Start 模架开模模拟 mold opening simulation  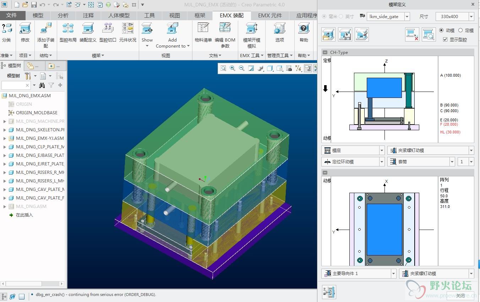pos(251,35)
